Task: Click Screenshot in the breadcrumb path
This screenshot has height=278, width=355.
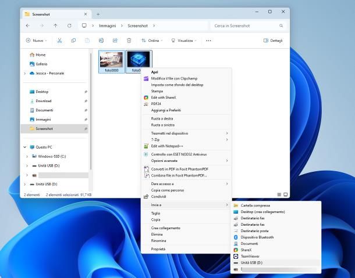Action: tap(138, 26)
